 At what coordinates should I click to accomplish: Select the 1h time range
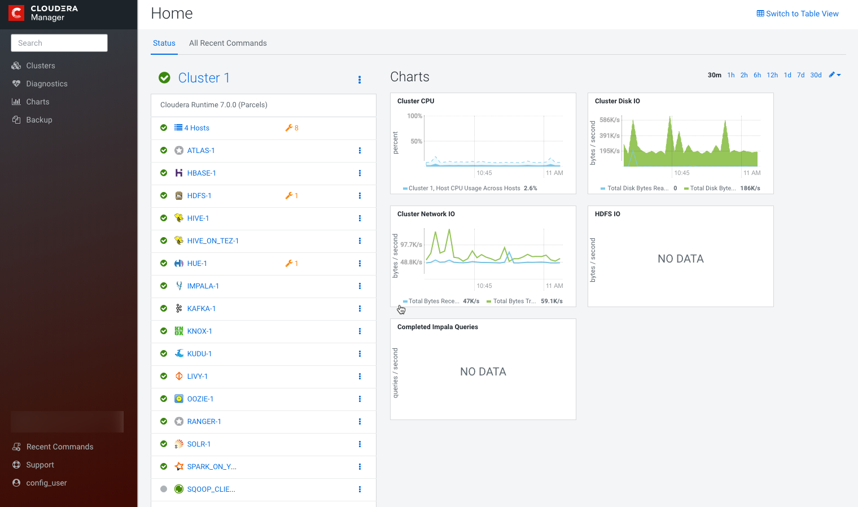(730, 75)
